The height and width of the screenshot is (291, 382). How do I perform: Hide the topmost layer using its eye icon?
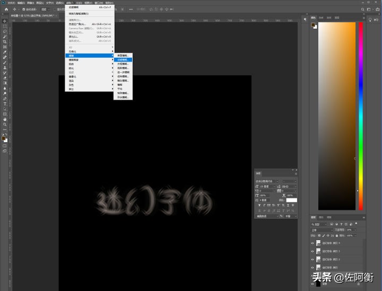pyautogui.click(x=312, y=243)
